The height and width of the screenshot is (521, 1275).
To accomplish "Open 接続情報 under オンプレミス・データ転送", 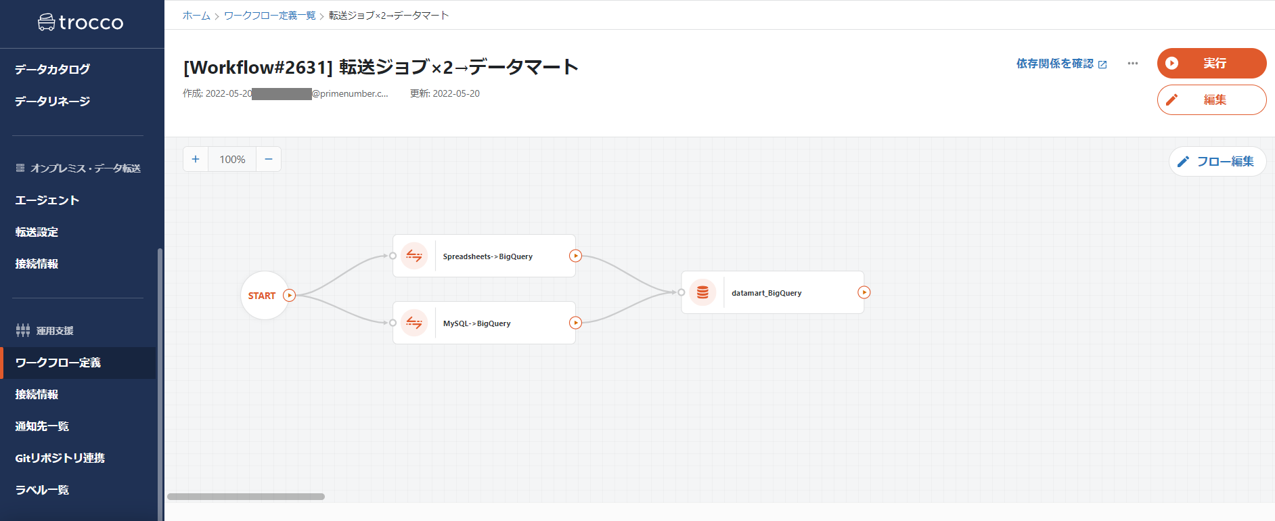I will [x=37, y=264].
